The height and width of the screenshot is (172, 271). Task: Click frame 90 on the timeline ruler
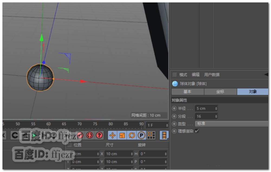tap(141, 124)
